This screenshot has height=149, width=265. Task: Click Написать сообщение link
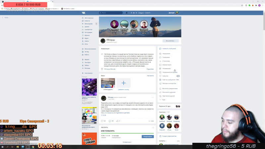click(169, 48)
